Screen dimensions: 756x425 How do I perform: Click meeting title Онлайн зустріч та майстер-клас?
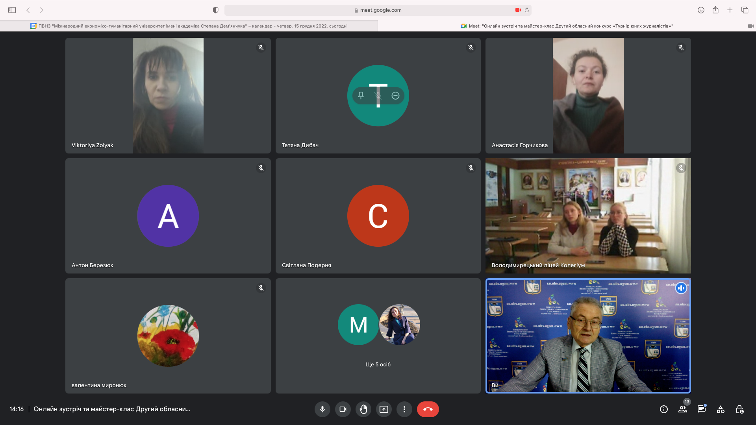pos(112,409)
